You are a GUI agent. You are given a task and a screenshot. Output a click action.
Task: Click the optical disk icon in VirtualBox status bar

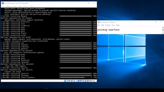click(67, 81)
